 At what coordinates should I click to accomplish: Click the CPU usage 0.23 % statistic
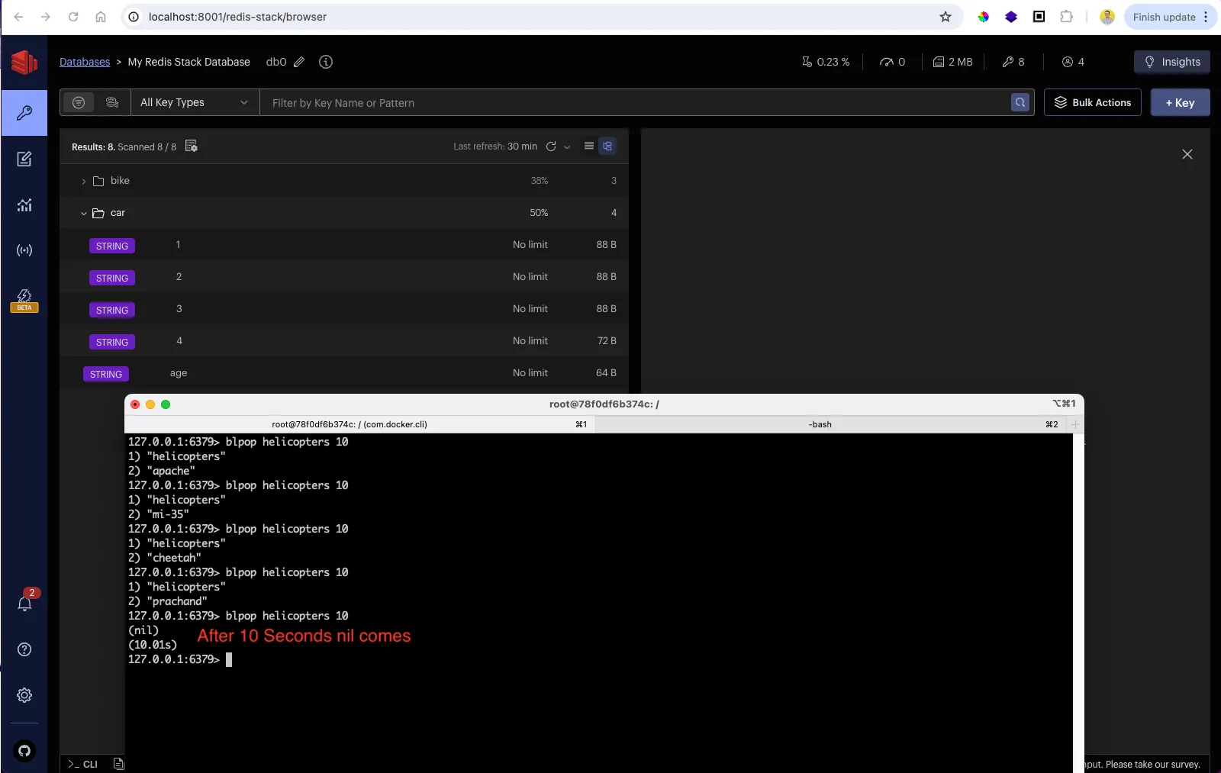826,62
